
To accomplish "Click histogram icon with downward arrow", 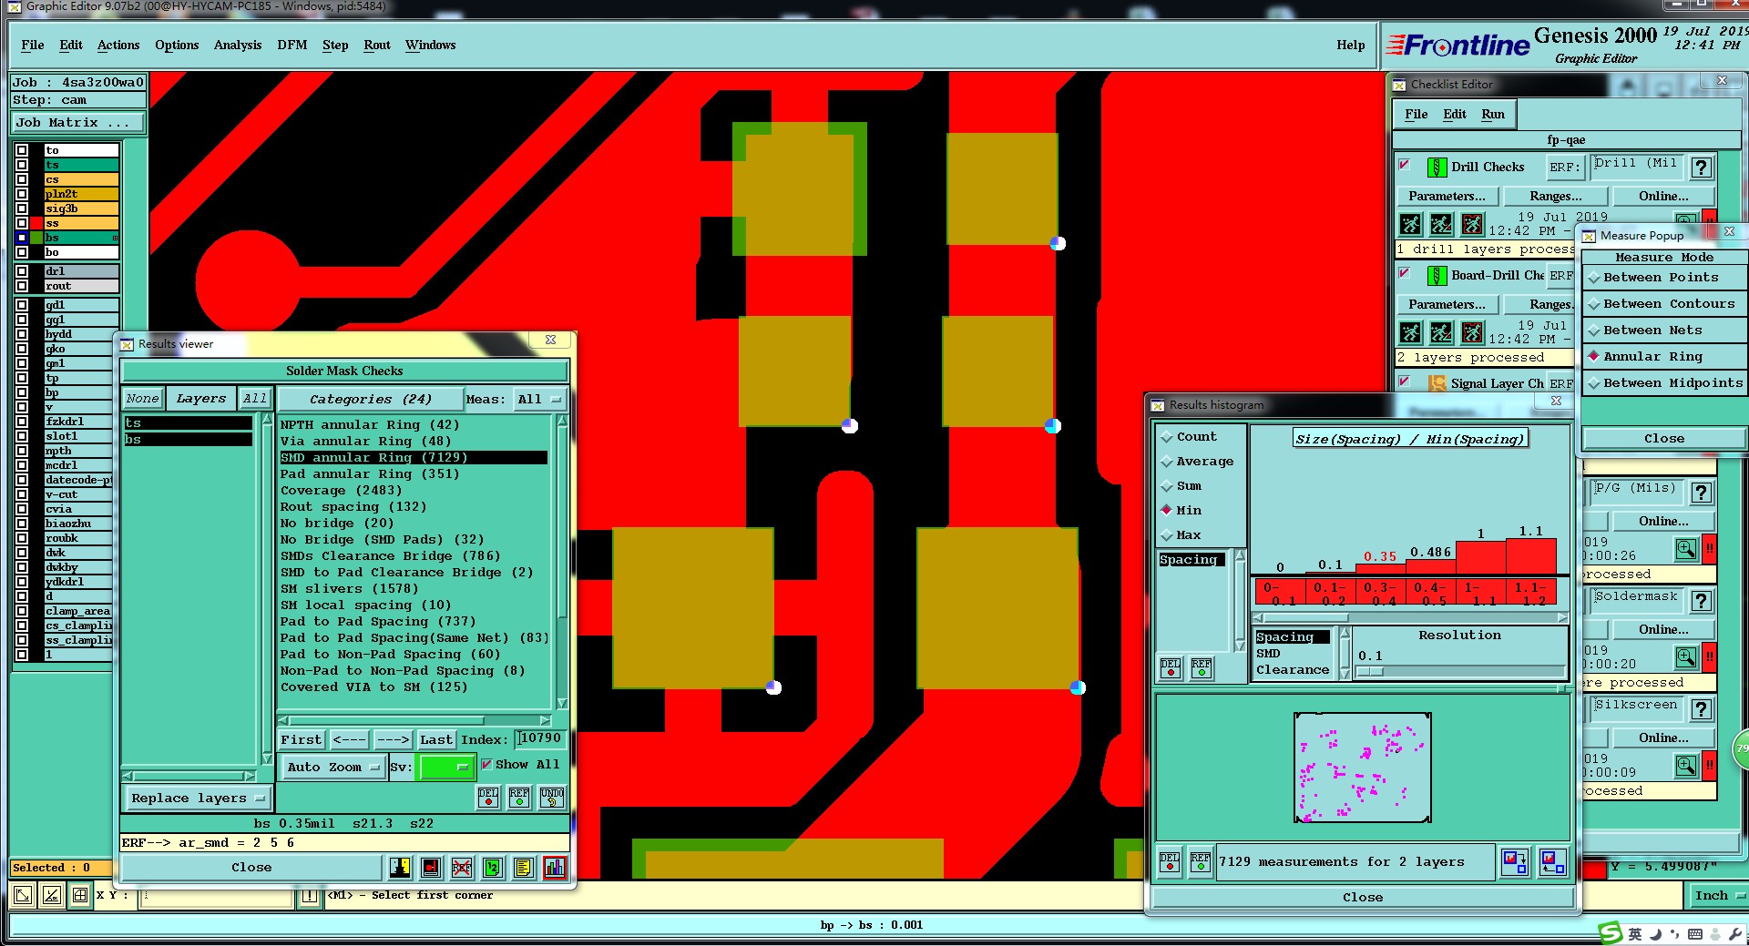I will [1515, 861].
